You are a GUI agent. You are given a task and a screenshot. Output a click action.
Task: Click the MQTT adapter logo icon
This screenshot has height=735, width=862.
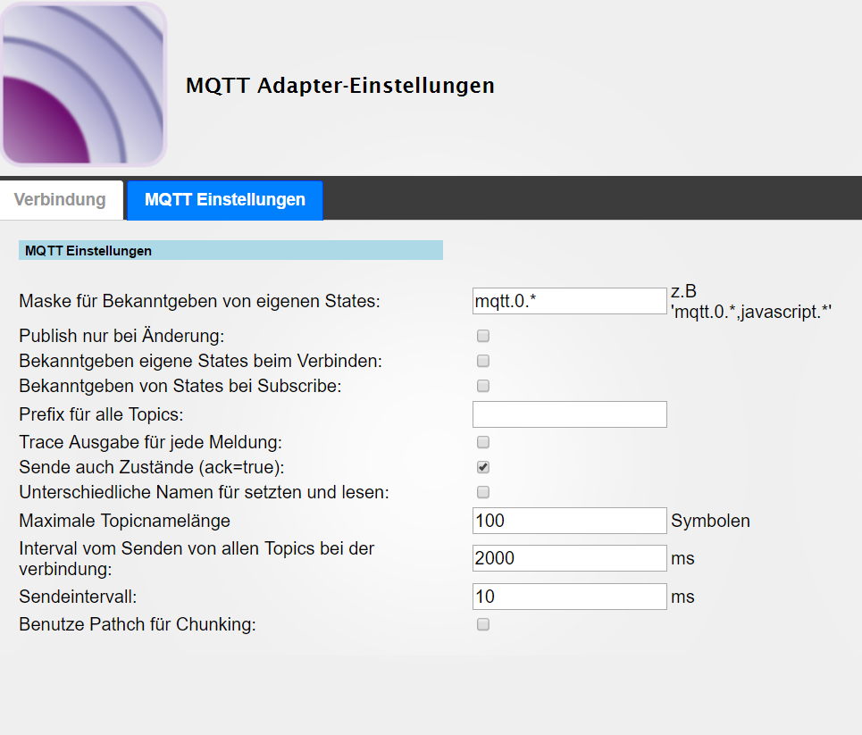[x=84, y=84]
